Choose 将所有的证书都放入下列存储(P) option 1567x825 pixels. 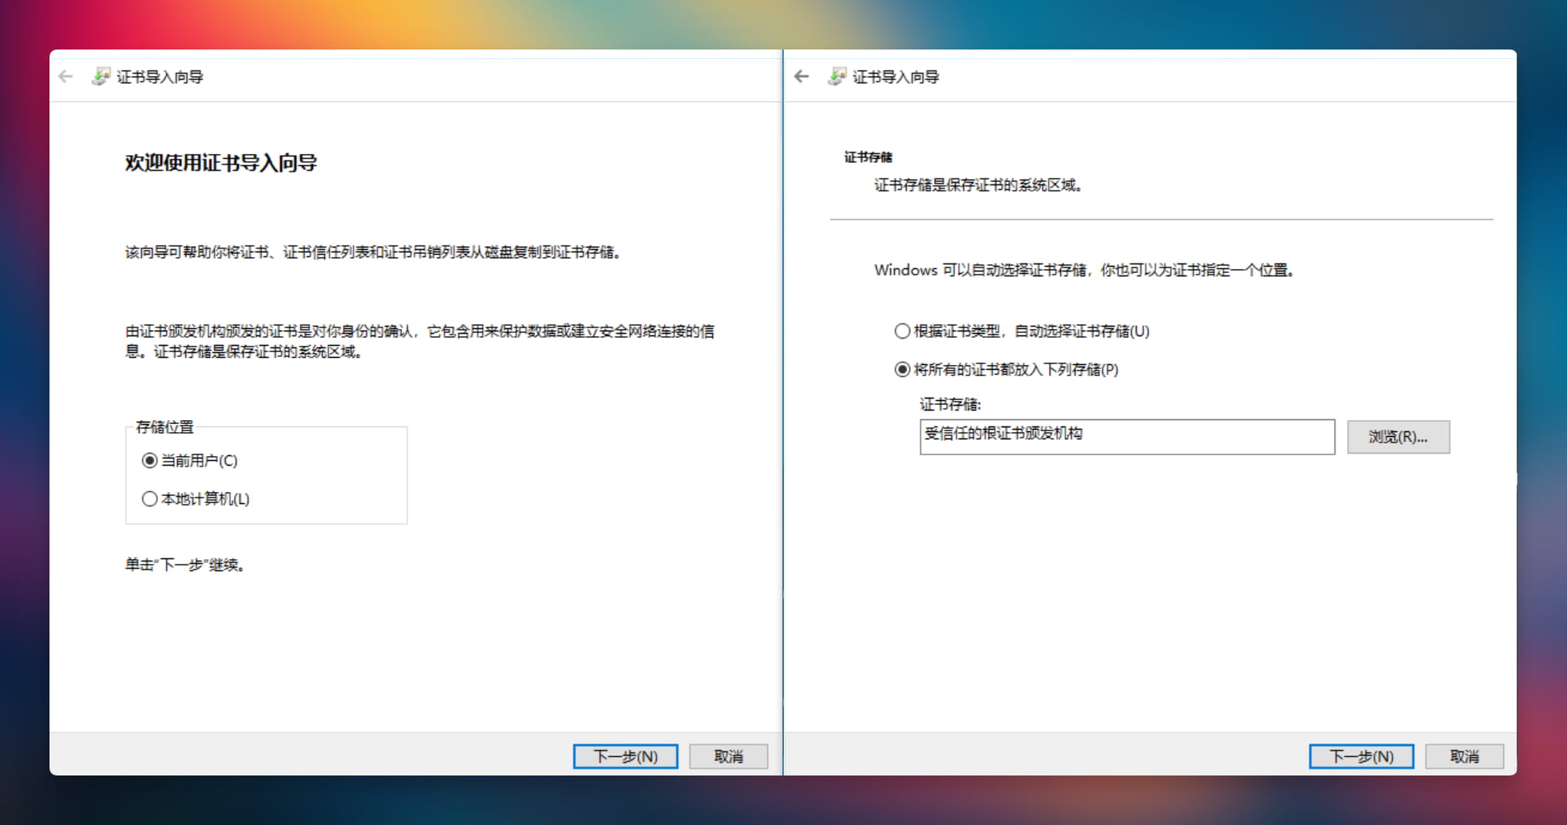(x=902, y=370)
